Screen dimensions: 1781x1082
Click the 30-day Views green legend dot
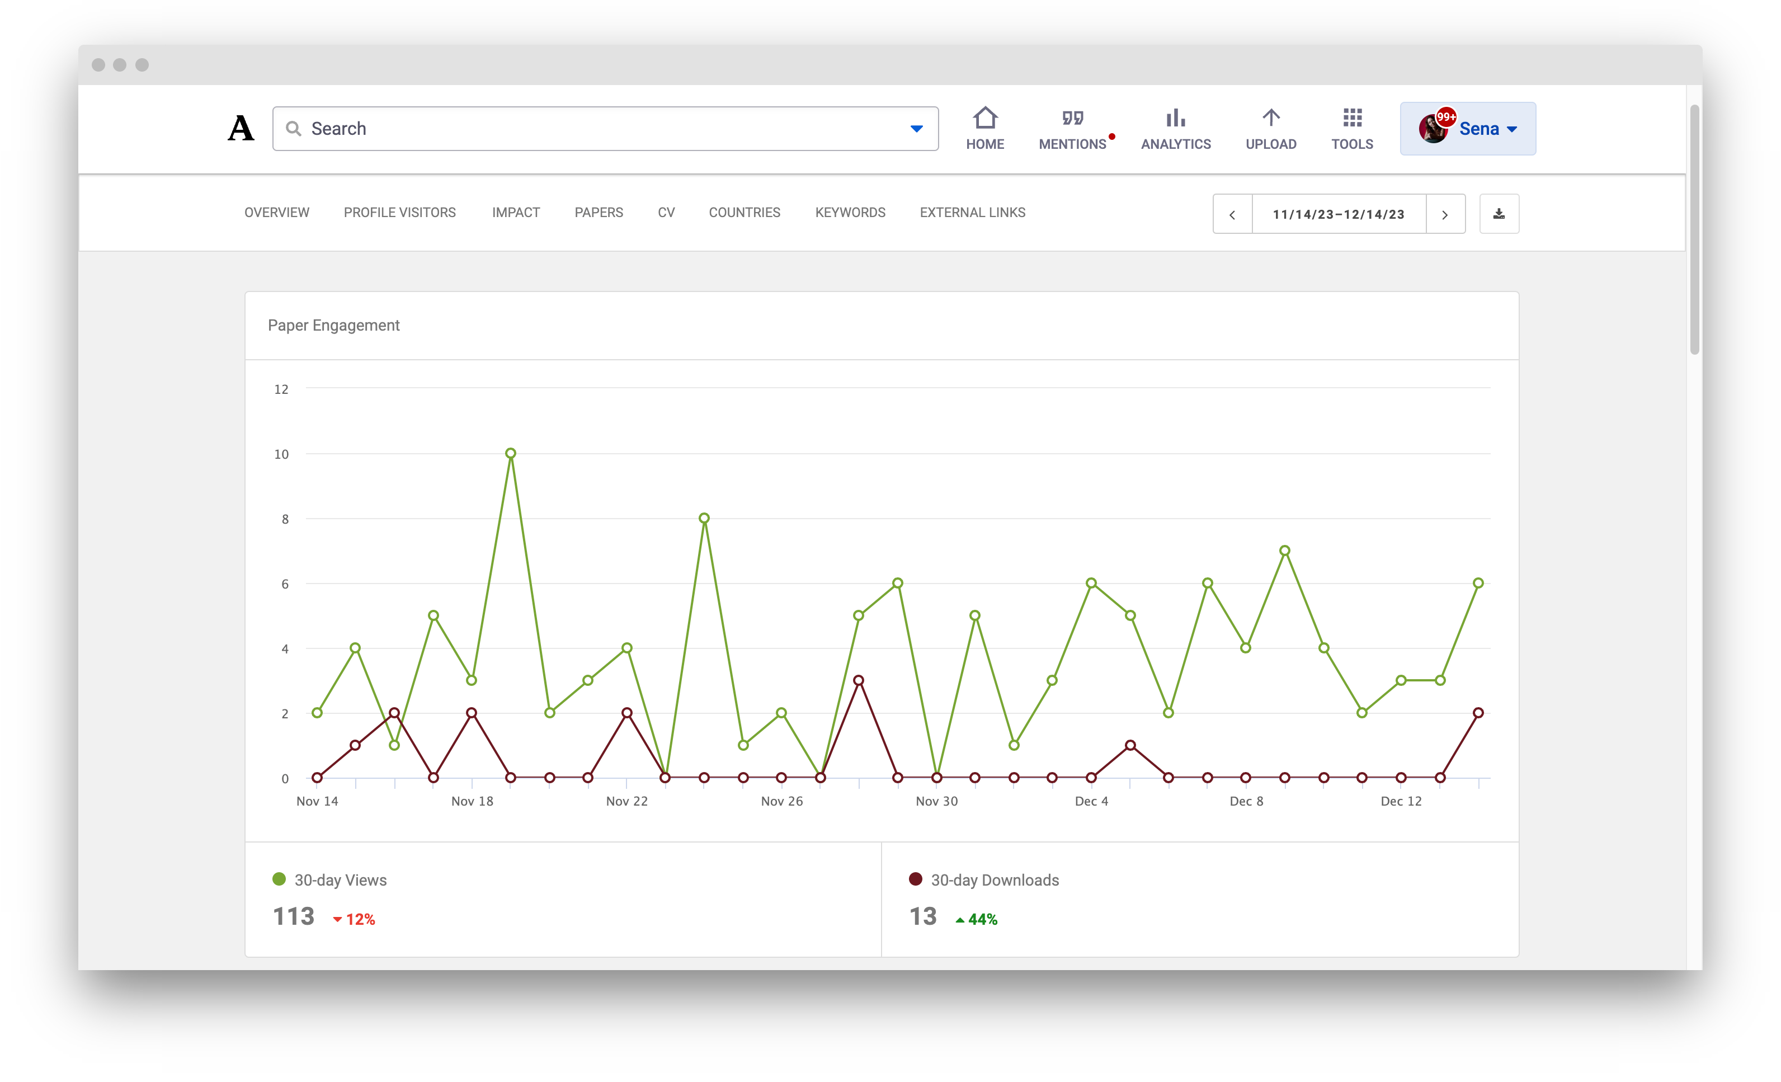tap(279, 879)
